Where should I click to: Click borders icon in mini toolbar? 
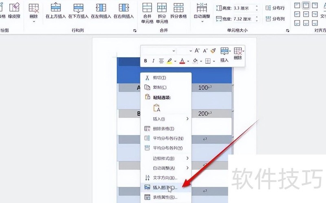click(x=208, y=61)
